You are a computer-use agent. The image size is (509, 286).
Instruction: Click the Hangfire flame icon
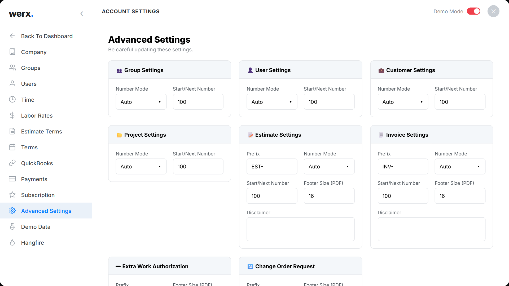coord(12,243)
